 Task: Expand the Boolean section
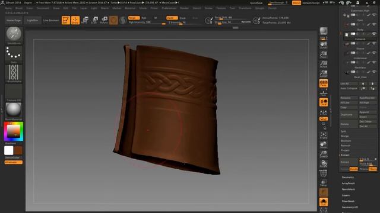click(x=346, y=141)
